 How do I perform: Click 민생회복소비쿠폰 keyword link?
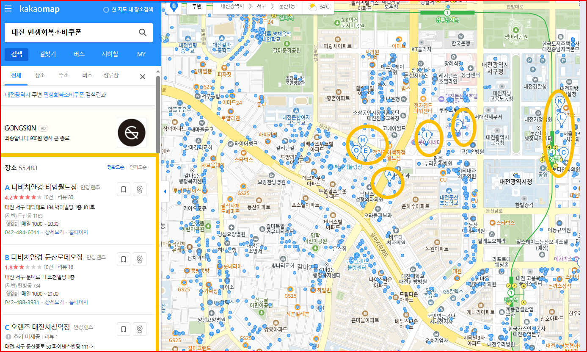point(64,95)
